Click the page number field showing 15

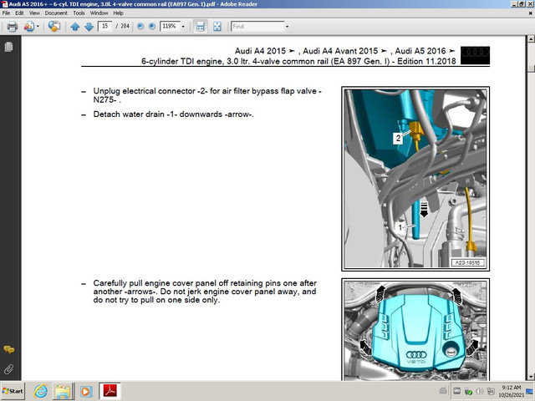point(105,26)
